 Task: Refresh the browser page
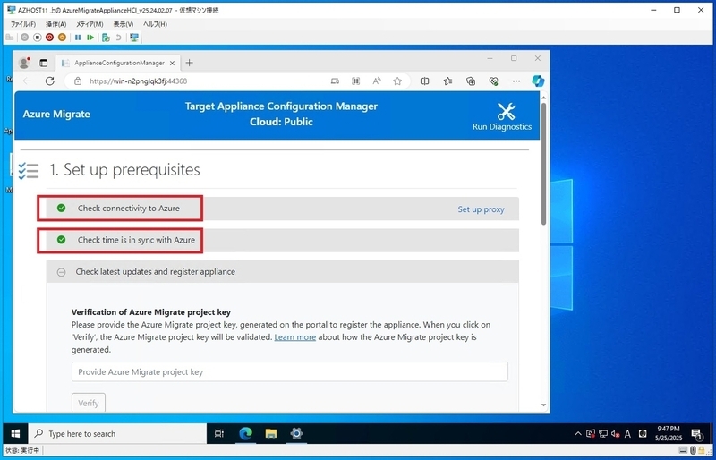point(50,81)
